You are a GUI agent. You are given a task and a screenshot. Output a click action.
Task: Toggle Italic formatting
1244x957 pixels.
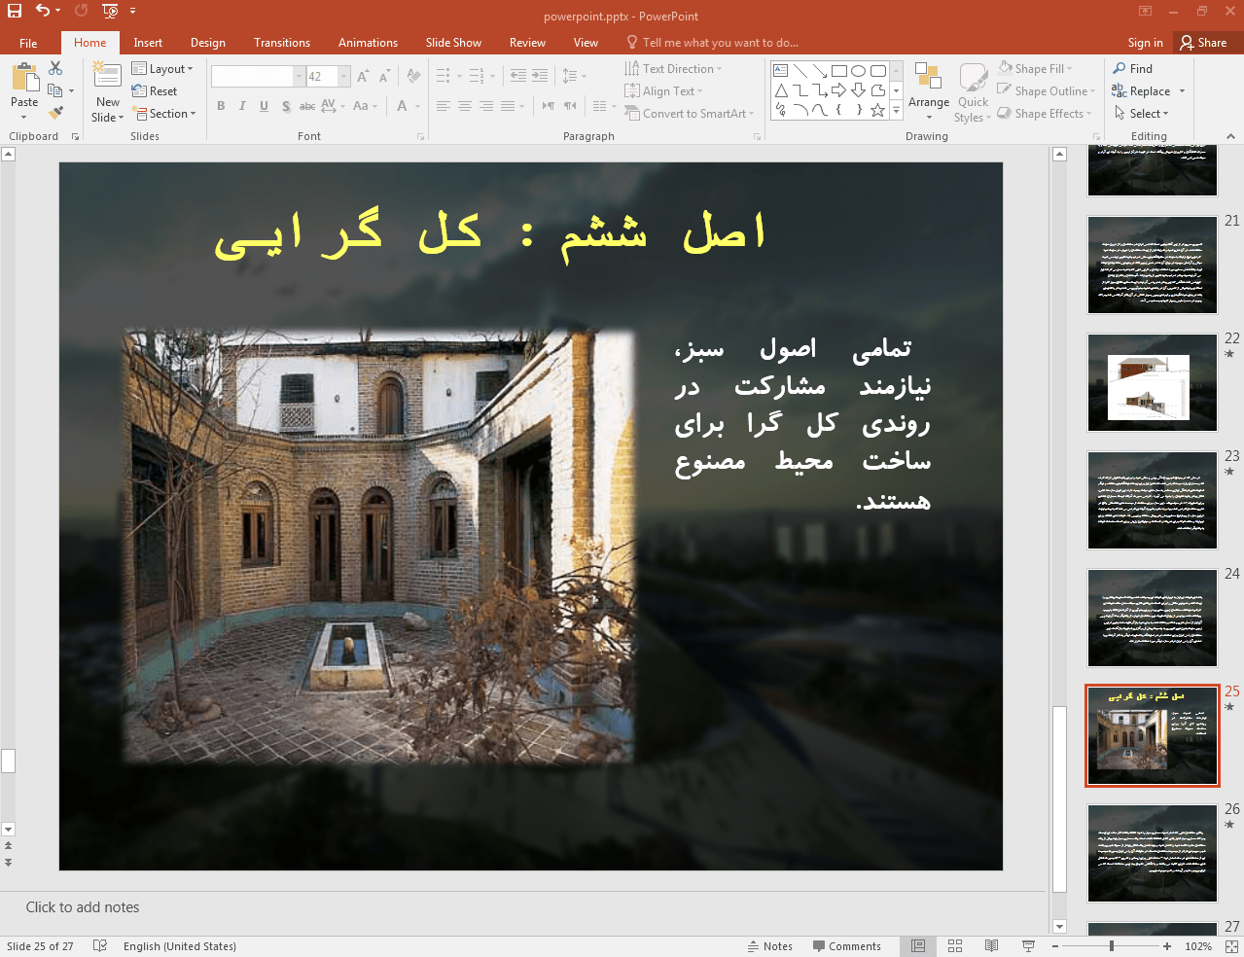[242, 106]
